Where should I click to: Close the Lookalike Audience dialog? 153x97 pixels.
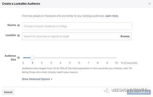click(149, 4)
